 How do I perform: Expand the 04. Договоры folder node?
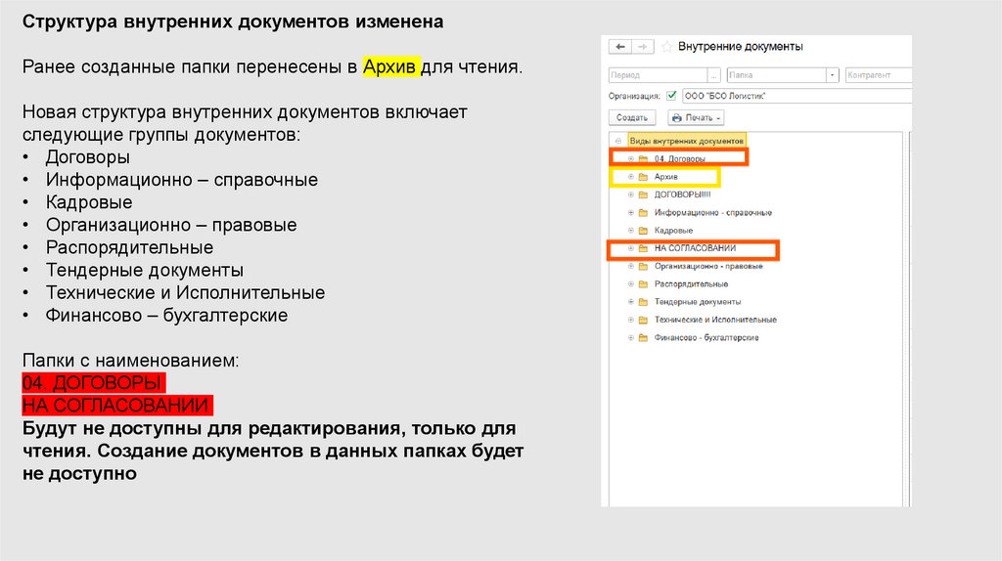631,159
